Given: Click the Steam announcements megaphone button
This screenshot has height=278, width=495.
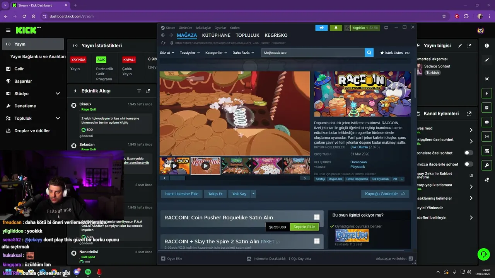Looking at the screenshot, I should click(321, 28).
